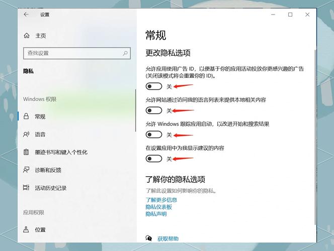Open the 语音 settings page

click(76, 134)
